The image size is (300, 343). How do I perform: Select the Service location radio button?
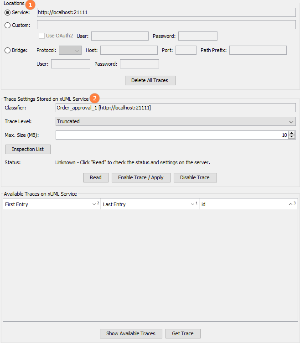pos(7,12)
